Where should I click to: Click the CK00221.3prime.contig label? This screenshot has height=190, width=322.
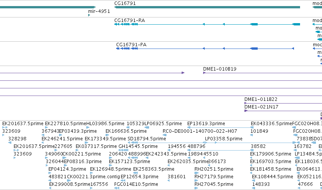(93, 177)
